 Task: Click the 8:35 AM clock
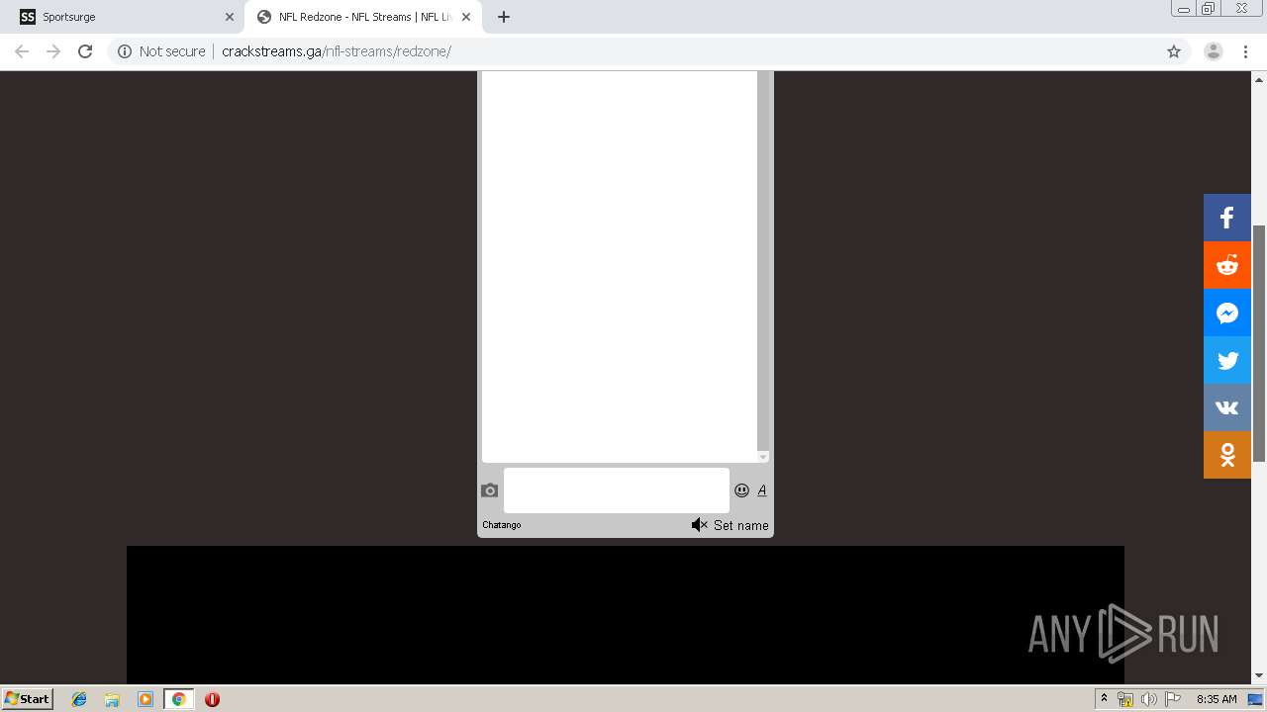(x=1217, y=699)
